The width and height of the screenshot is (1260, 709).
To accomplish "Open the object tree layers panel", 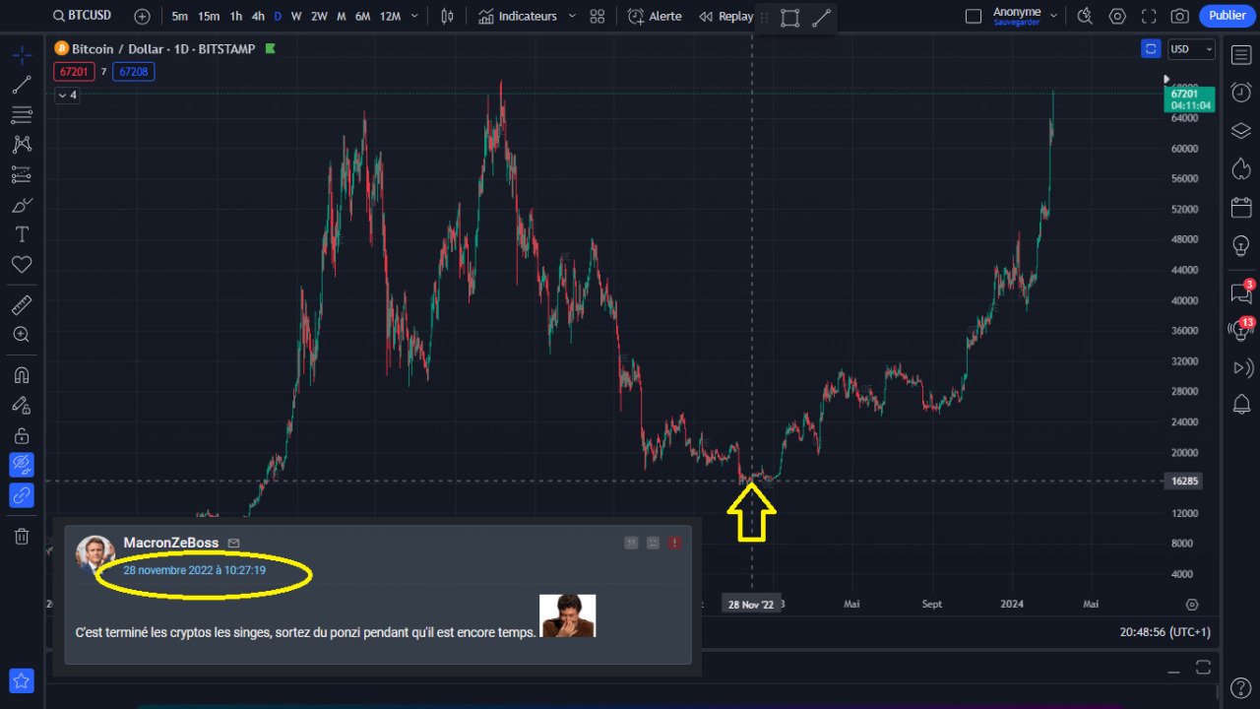I will point(1241,131).
